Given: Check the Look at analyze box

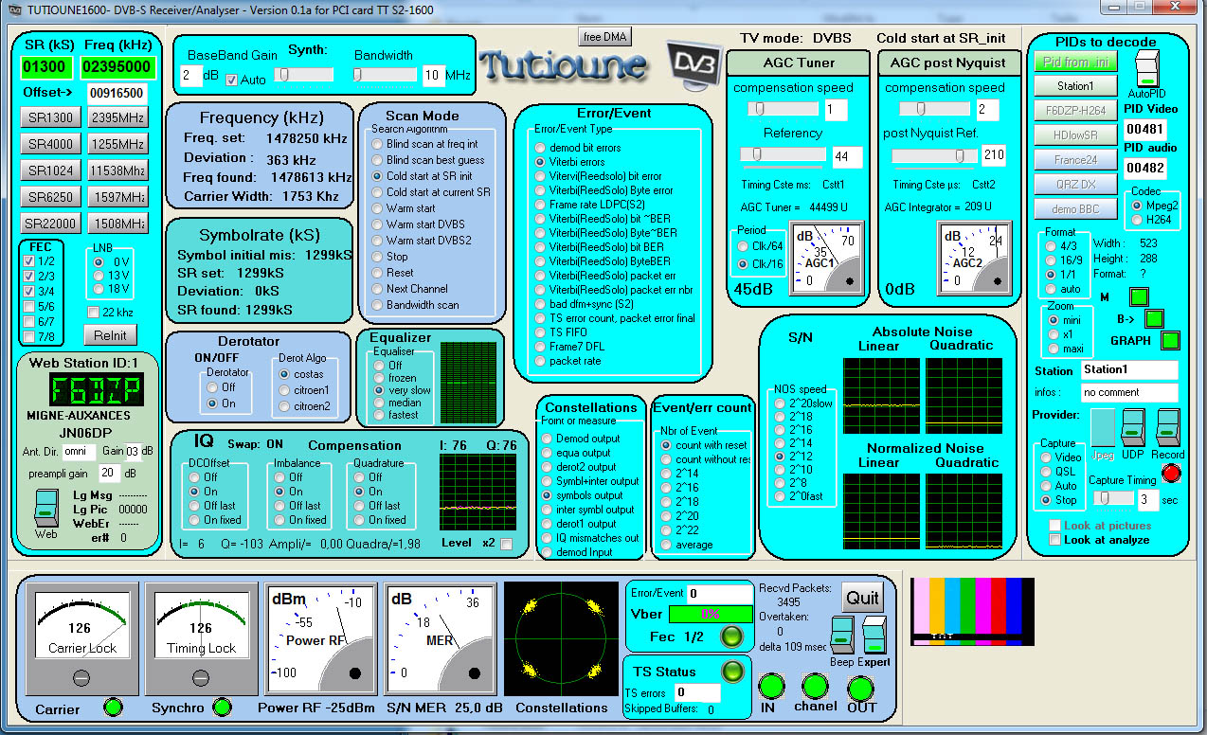Looking at the screenshot, I should click(x=1055, y=539).
